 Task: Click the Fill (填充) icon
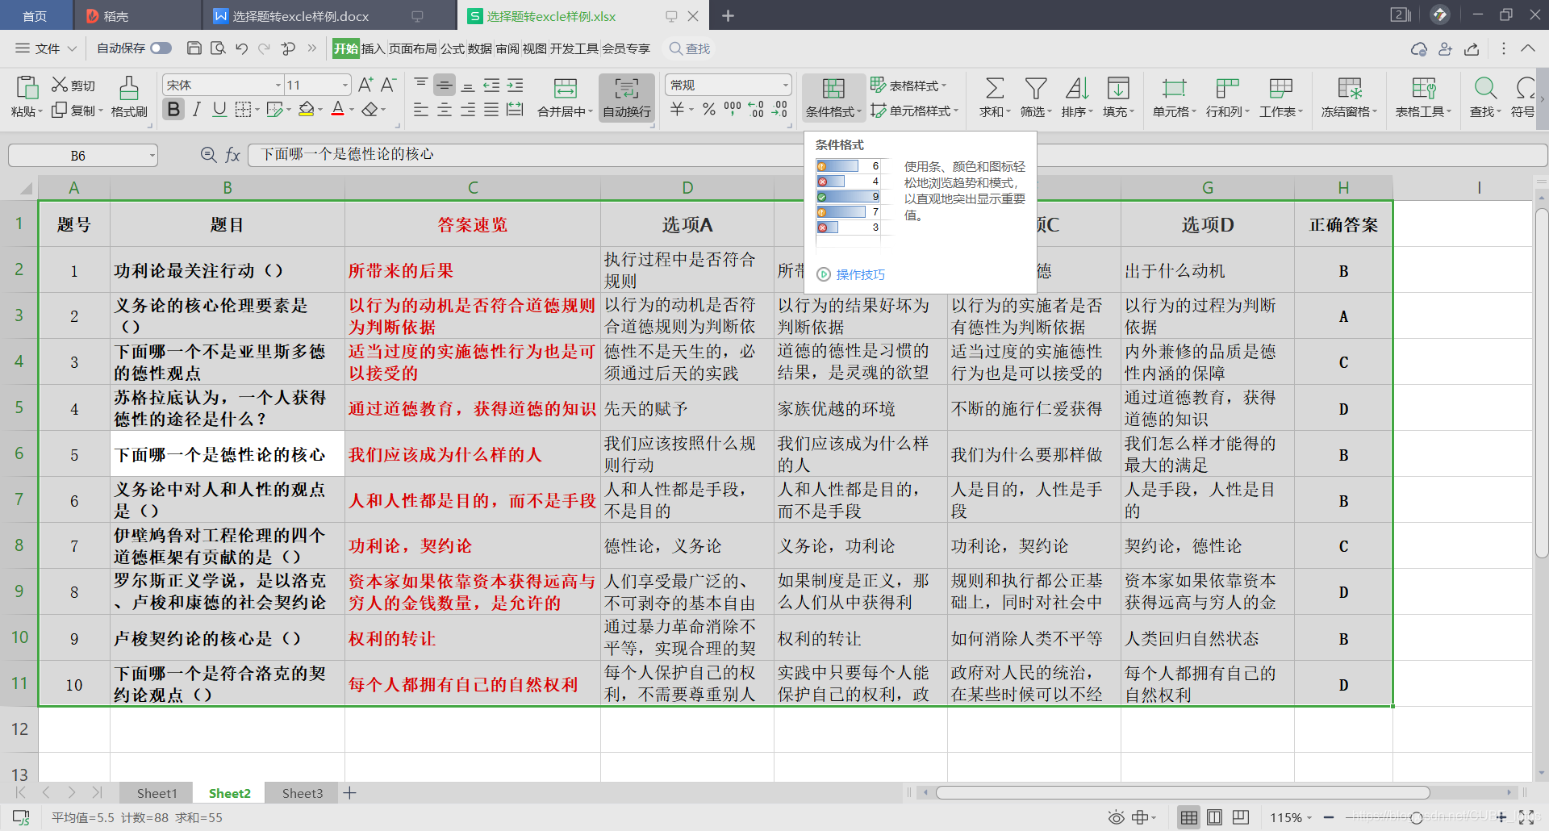1118,88
